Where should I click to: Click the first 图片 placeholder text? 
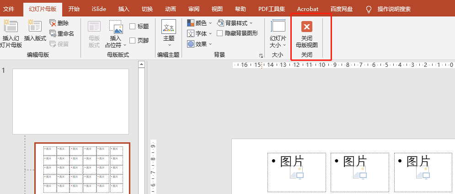click(292, 161)
